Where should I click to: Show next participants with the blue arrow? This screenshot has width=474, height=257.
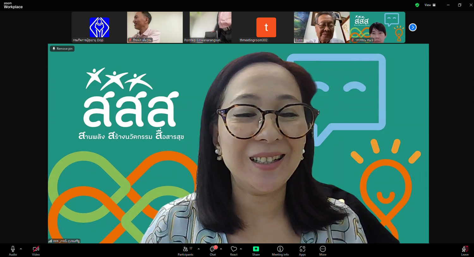coord(413,27)
